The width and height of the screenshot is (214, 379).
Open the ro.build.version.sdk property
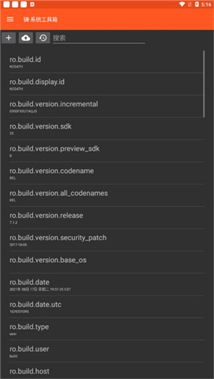(x=106, y=129)
